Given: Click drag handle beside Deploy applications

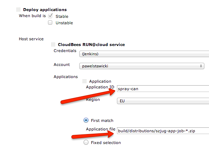Looking at the screenshot, I should click(18, 10).
